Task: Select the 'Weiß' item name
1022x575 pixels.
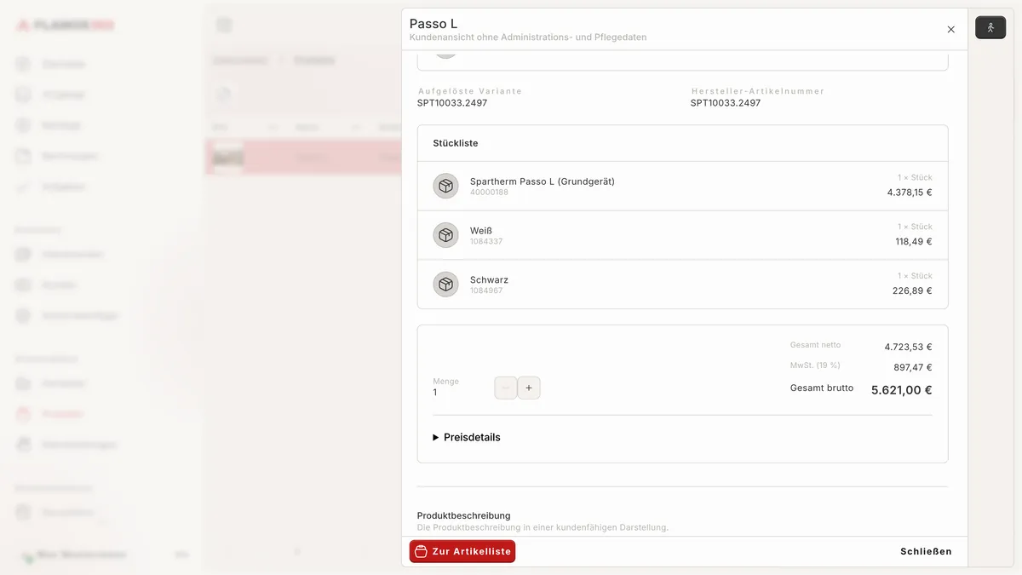Action: pyautogui.click(x=481, y=231)
